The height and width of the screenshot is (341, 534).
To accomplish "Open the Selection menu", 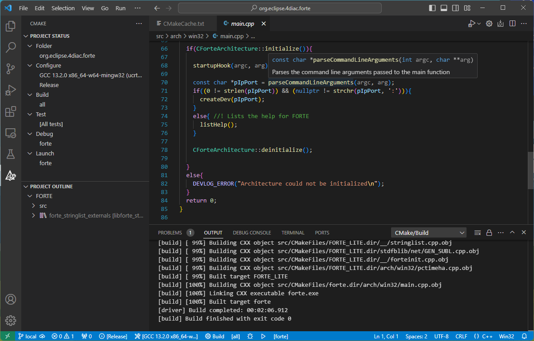I will pos(63,8).
